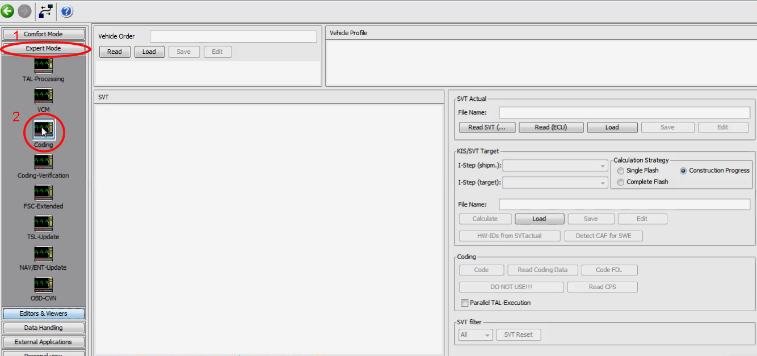This screenshot has height=356, width=757.
Task: Open the Data Handling section
Action: tap(43, 327)
